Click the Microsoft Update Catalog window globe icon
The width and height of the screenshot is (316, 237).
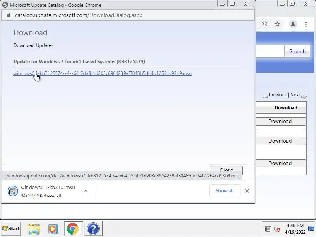[x=5, y=5]
